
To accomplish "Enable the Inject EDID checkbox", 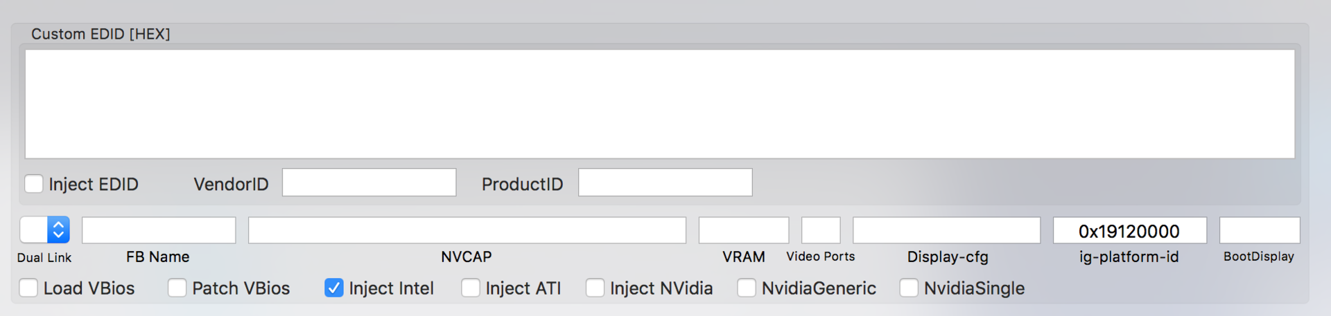I will 34,184.
